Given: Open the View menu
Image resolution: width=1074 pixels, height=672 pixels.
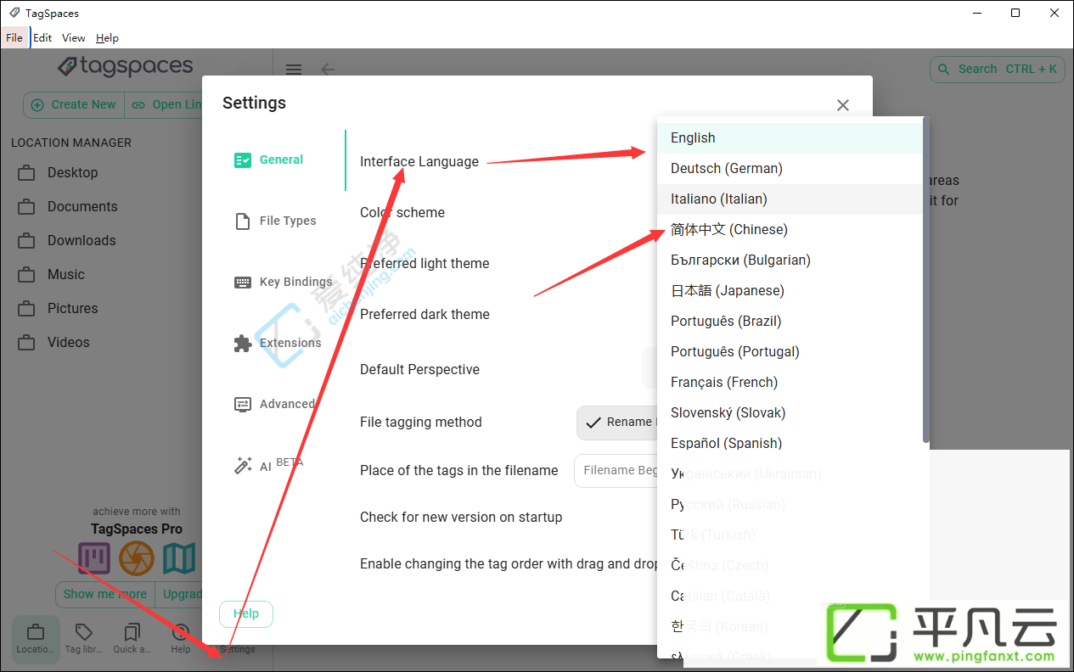Looking at the screenshot, I should (74, 37).
